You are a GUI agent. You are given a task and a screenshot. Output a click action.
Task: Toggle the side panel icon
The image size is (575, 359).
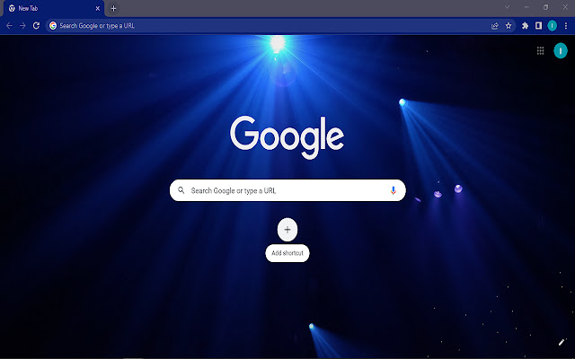coord(538,26)
